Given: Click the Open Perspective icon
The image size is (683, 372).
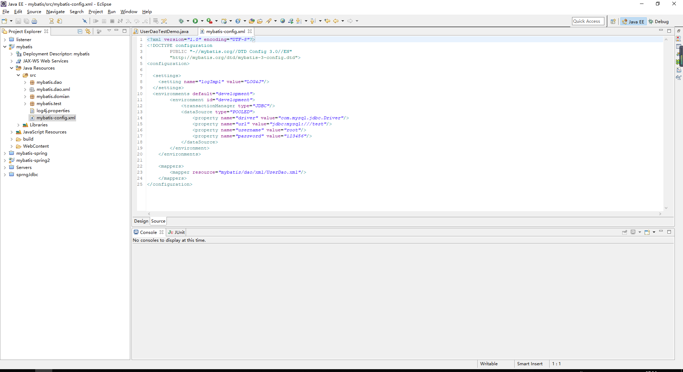Looking at the screenshot, I should pyautogui.click(x=613, y=21).
